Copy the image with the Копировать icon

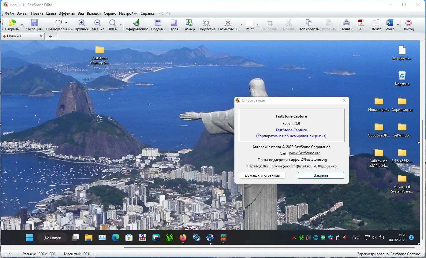(x=309, y=23)
